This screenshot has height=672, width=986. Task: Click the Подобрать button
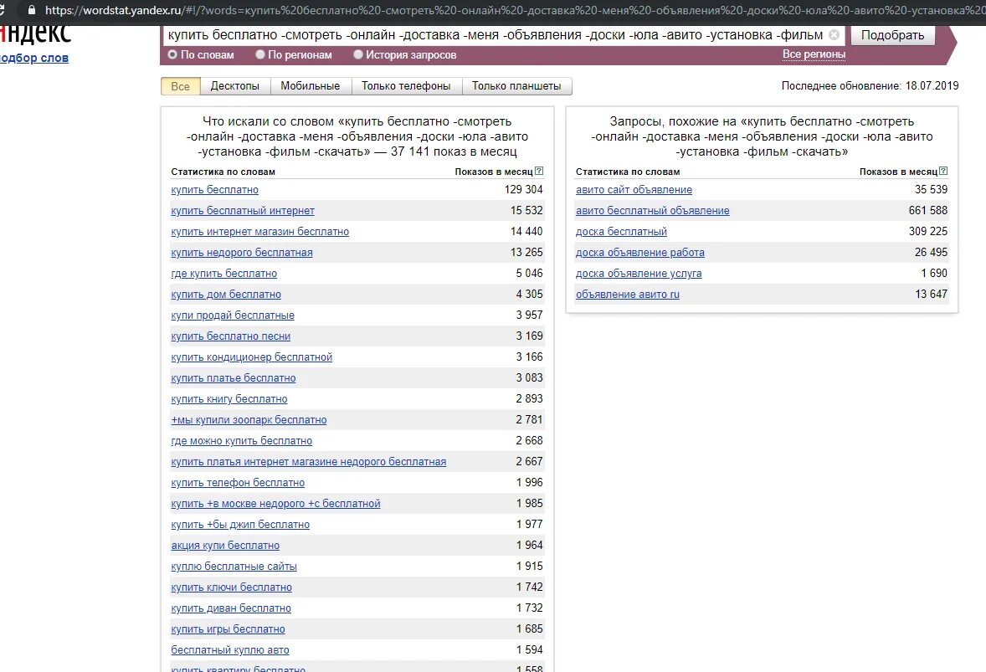coord(892,35)
